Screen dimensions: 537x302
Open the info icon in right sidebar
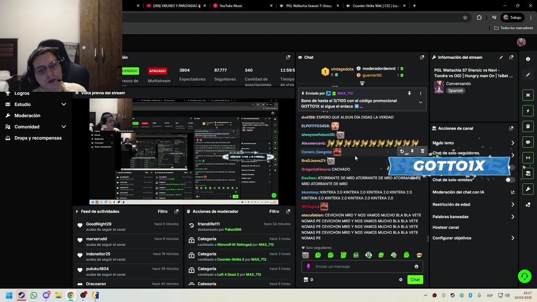click(528, 59)
